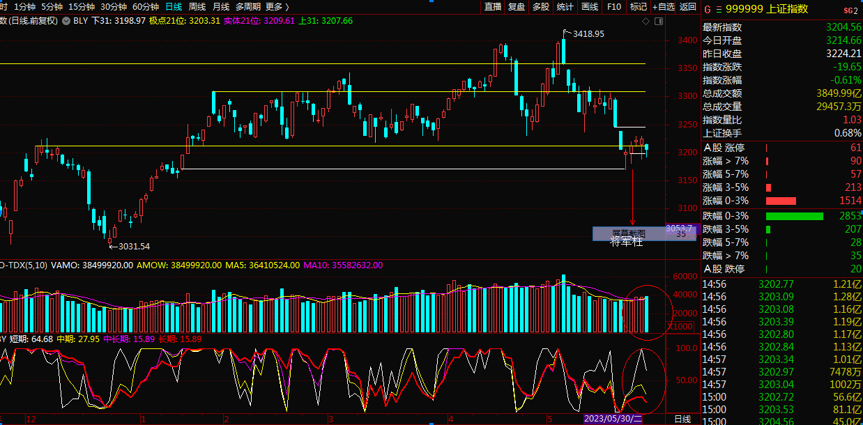Expand the 更多 period options
Screen dimensions: 863x425
click(x=277, y=7)
